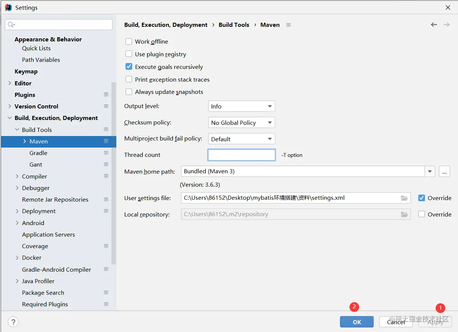Click the forward navigation arrow
458x332 pixels.
pyautogui.click(x=446, y=25)
